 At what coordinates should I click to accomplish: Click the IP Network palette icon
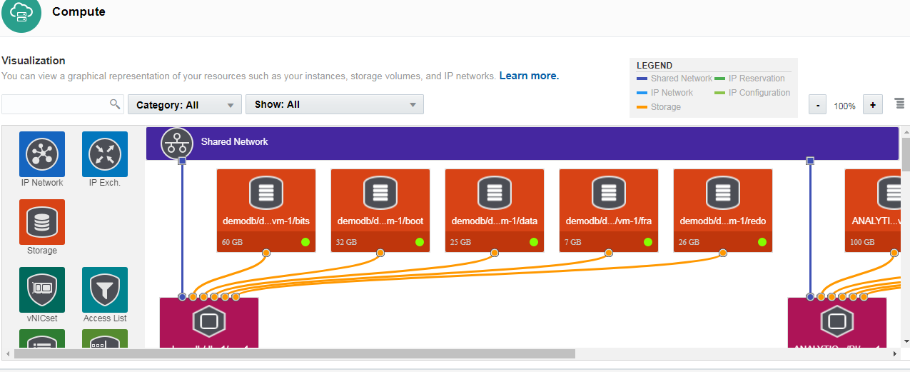tap(42, 154)
